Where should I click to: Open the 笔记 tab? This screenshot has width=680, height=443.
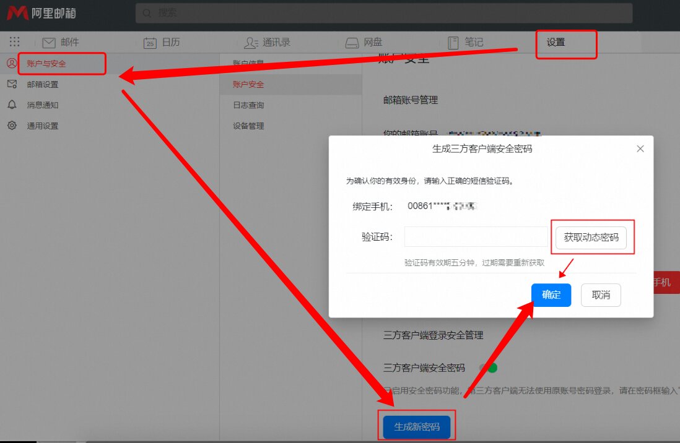tap(474, 42)
